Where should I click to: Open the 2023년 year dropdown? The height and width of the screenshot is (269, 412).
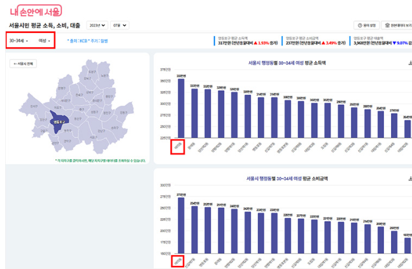click(97, 25)
